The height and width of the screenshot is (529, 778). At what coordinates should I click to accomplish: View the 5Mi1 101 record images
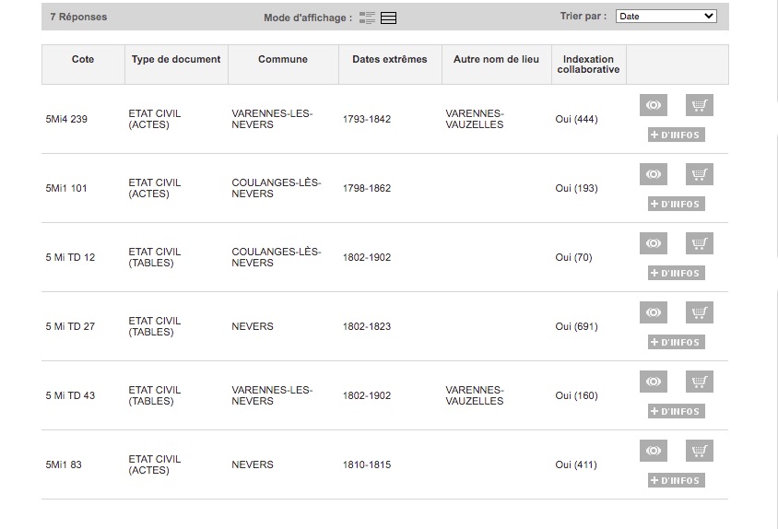(x=654, y=175)
